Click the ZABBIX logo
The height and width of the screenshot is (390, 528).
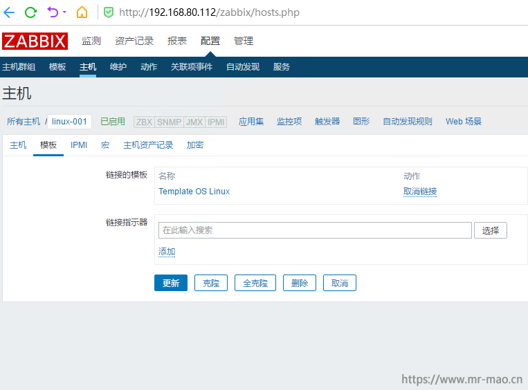tap(35, 41)
